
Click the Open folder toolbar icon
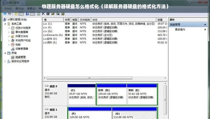pyautogui.click(x=53, y=14)
